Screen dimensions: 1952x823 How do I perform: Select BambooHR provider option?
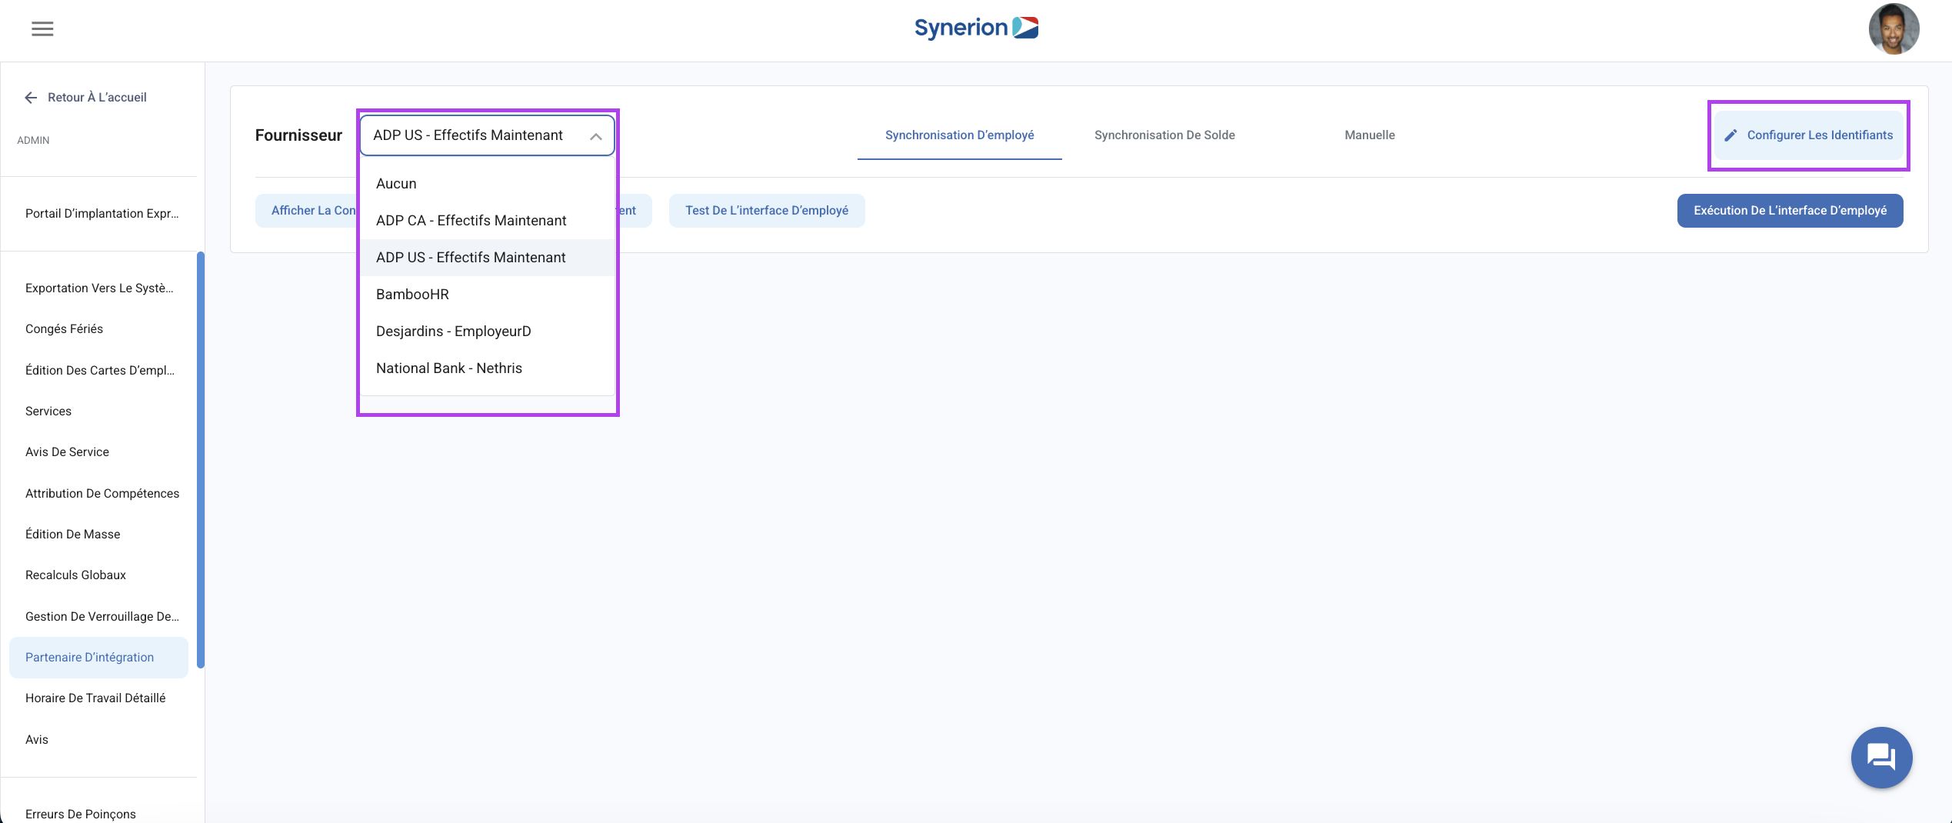488,295
